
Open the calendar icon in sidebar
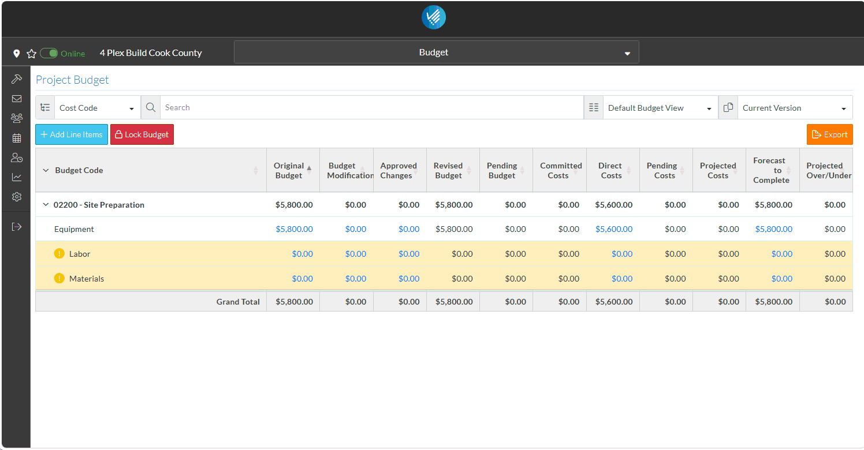tap(16, 138)
